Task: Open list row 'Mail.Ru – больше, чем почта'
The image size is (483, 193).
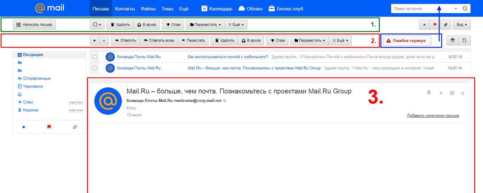Action: pos(280,68)
